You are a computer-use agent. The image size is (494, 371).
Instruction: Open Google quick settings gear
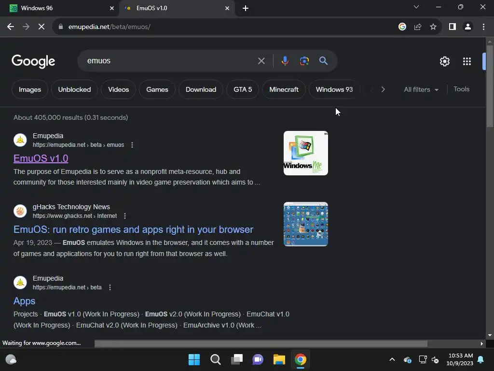444,61
